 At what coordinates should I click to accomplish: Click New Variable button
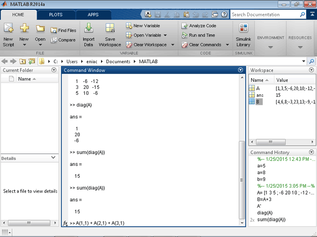coord(146,26)
